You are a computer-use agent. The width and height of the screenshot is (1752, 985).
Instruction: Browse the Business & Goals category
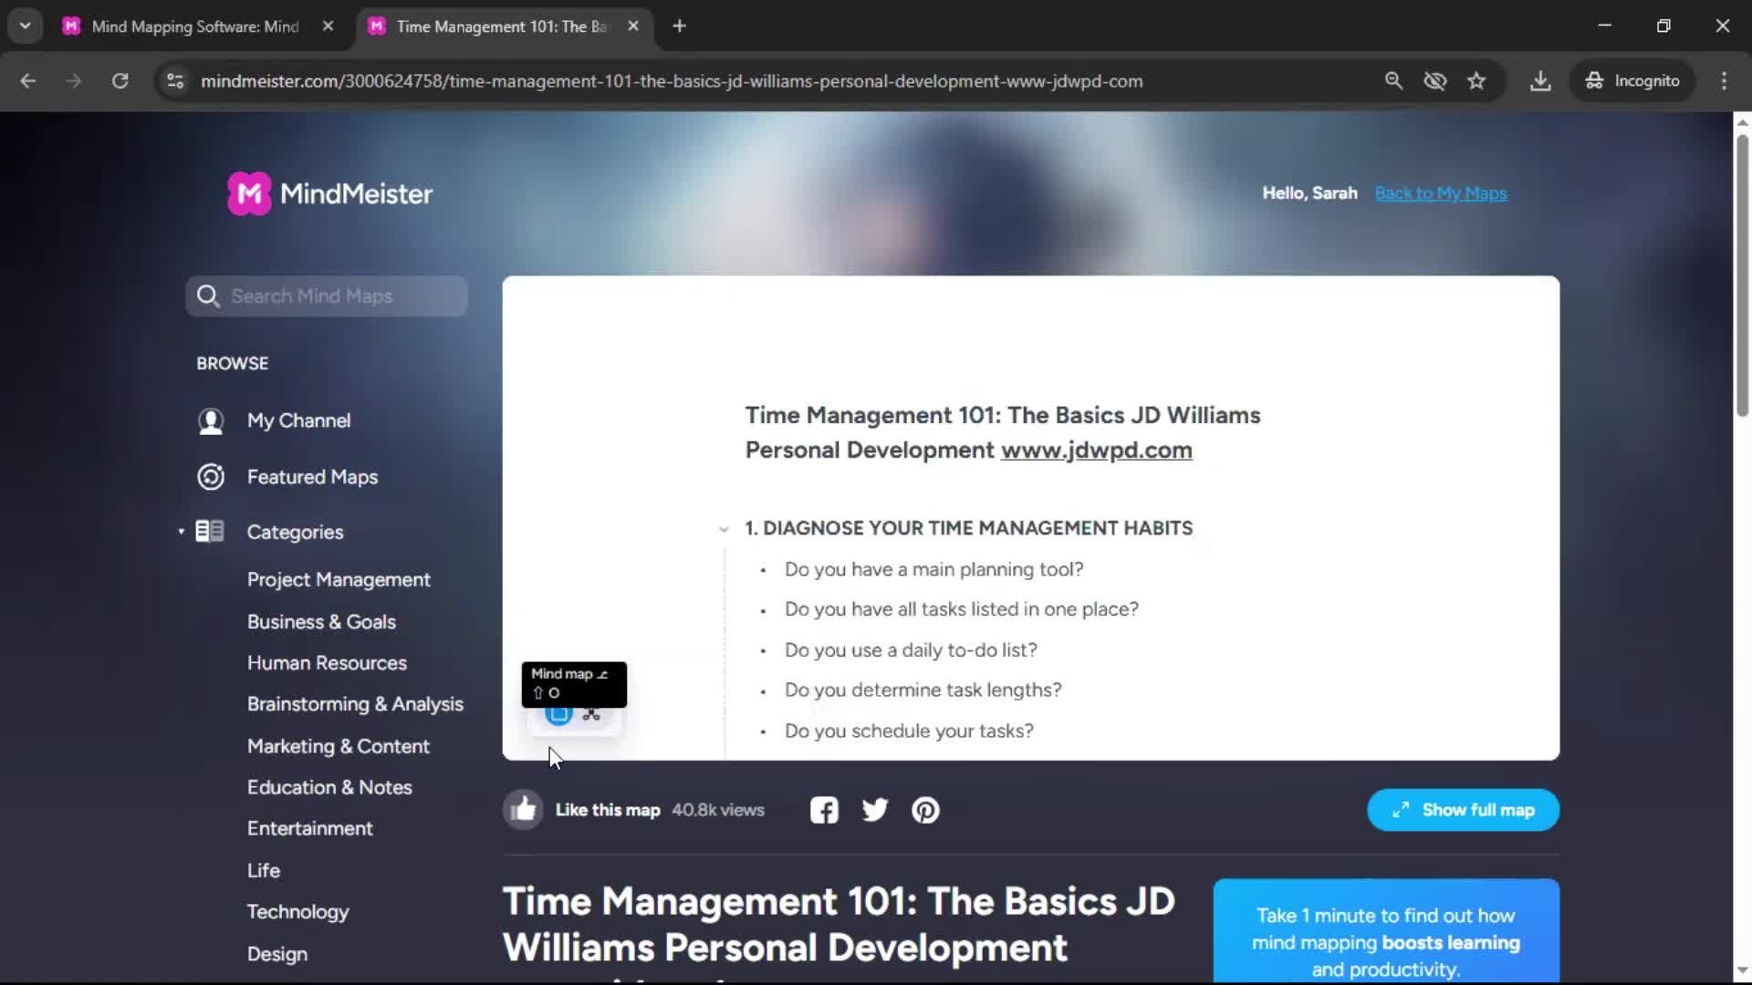tap(321, 622)
